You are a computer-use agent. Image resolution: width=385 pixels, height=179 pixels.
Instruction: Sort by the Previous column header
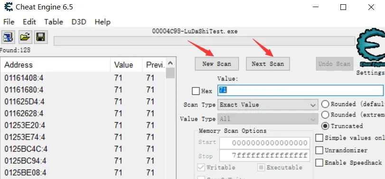154,65
